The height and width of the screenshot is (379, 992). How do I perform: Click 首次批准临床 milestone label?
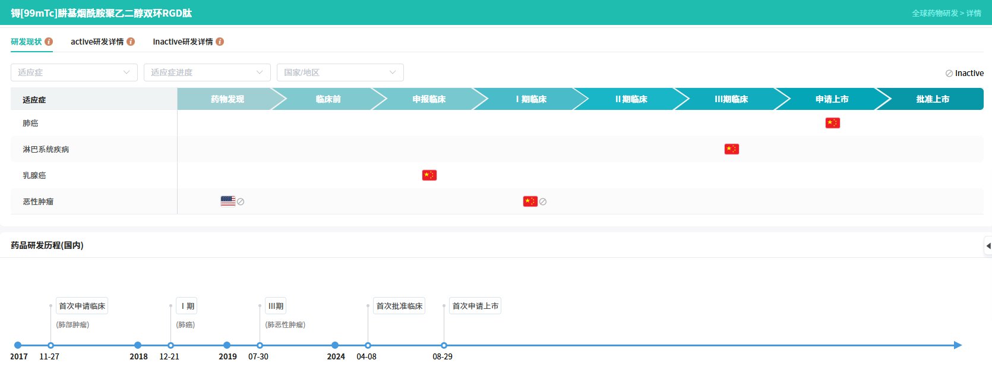(x=399, y=306)
